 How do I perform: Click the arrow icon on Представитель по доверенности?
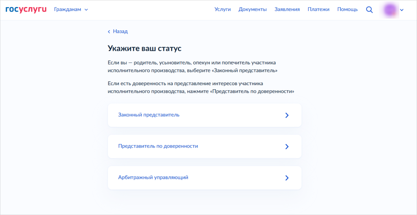click(287, 146)
